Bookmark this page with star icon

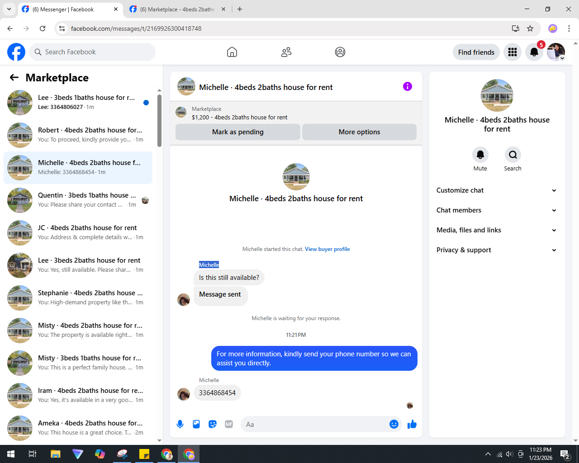click(x=530, y=28)
